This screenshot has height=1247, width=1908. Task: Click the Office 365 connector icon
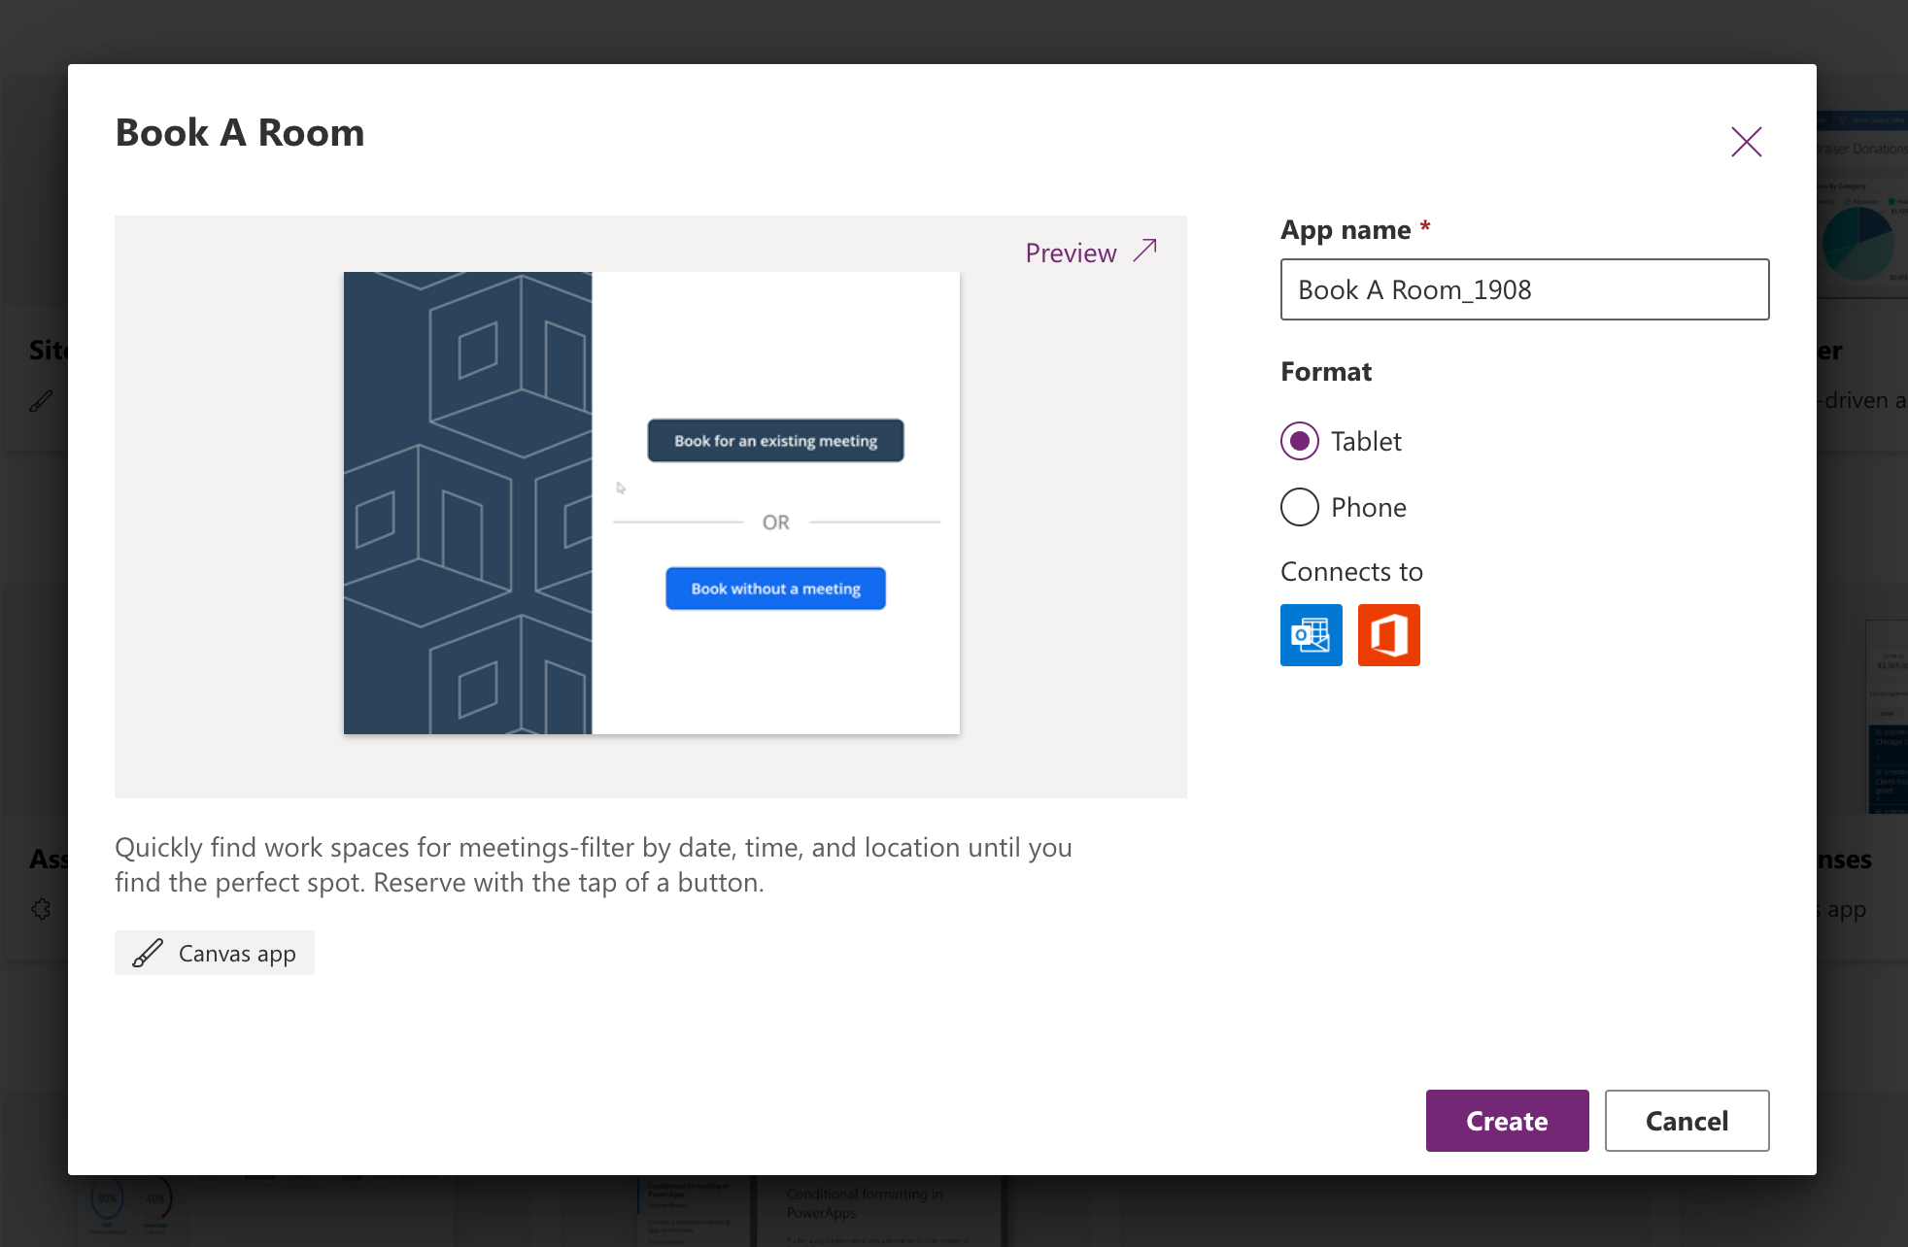click(1388, 635)
